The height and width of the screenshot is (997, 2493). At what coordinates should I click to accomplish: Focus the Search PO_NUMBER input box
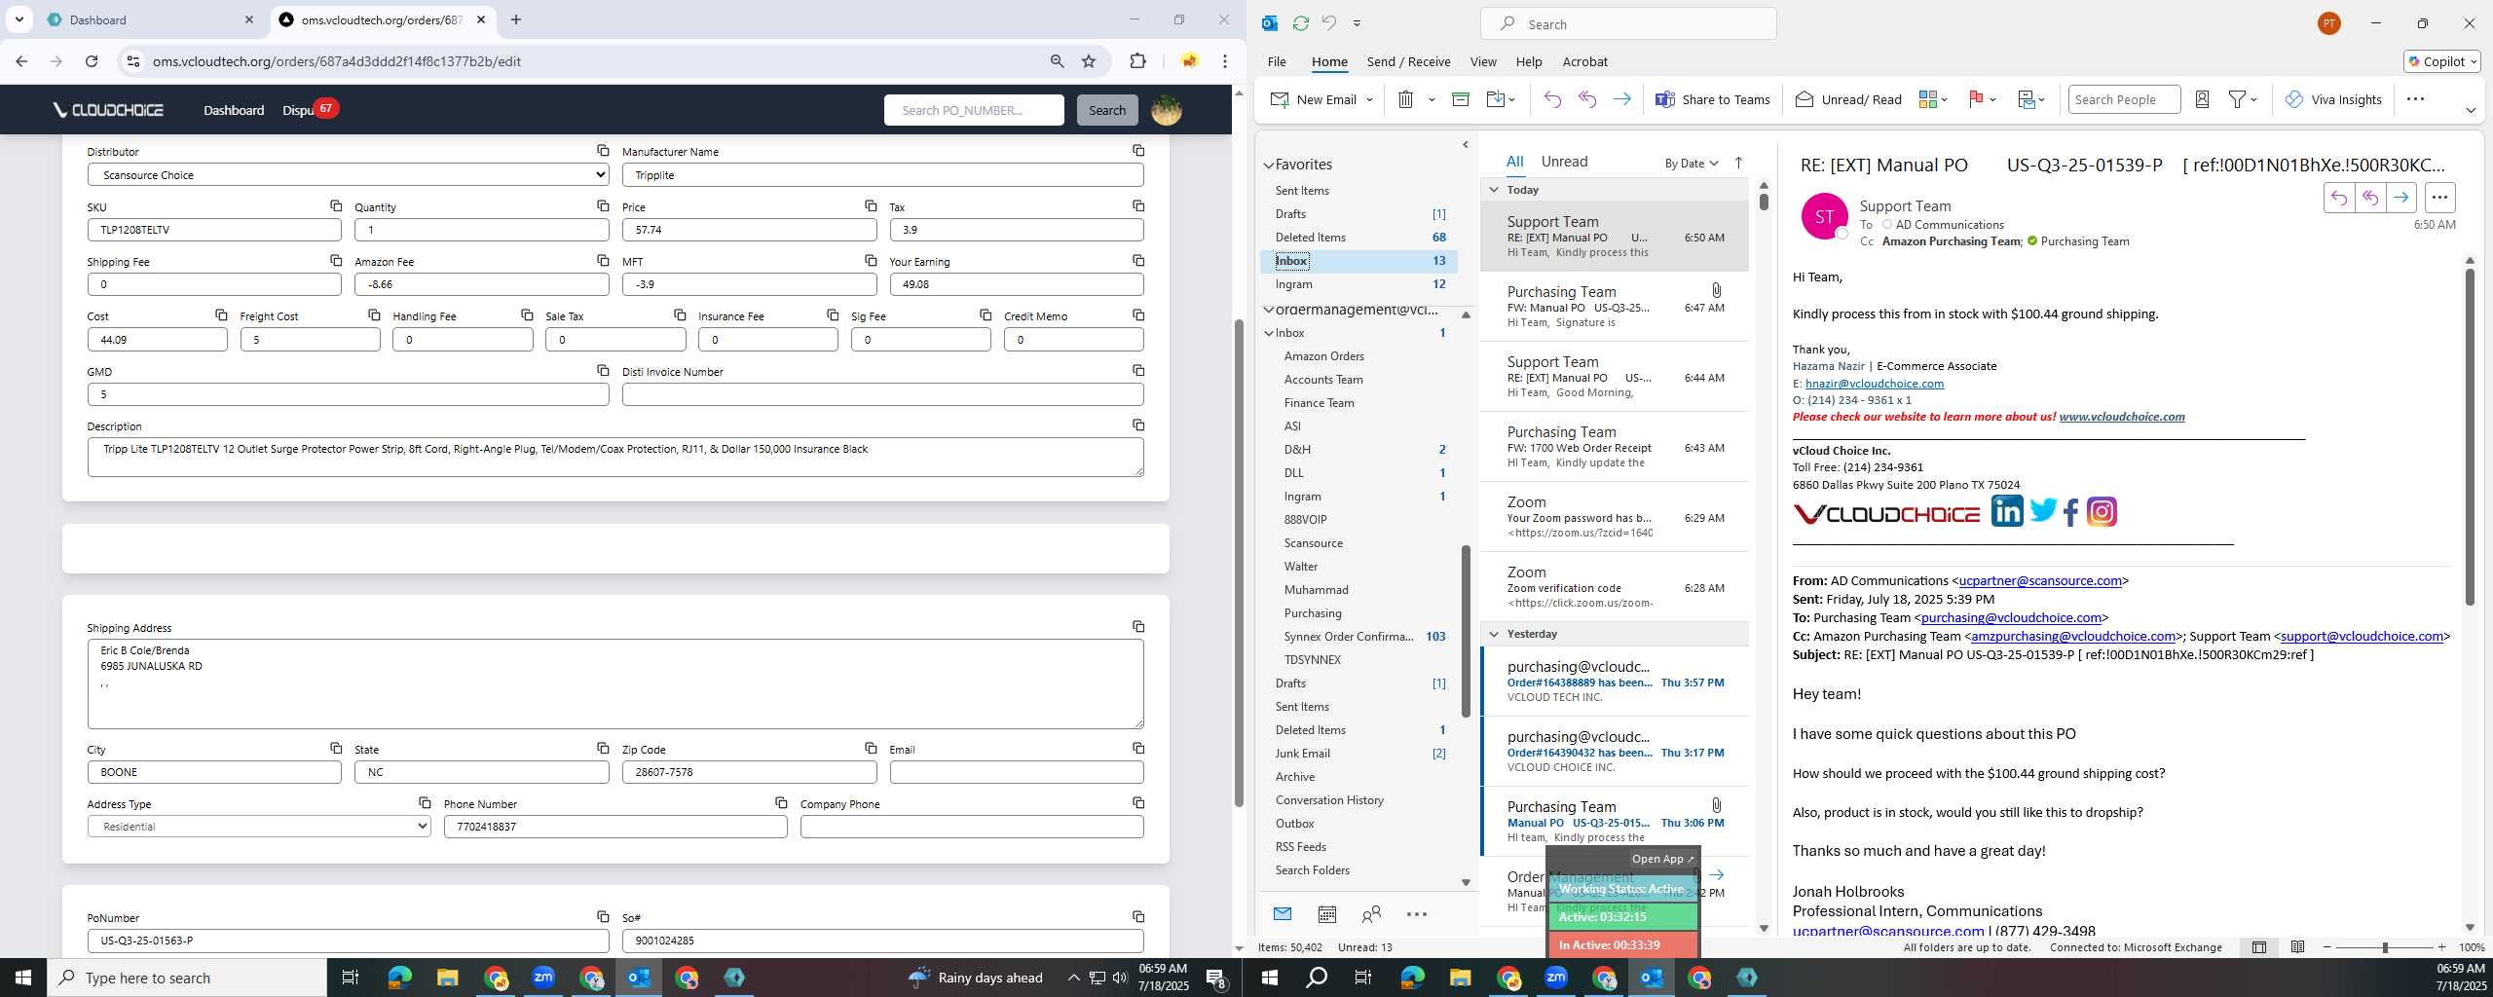tap(973, 110)
